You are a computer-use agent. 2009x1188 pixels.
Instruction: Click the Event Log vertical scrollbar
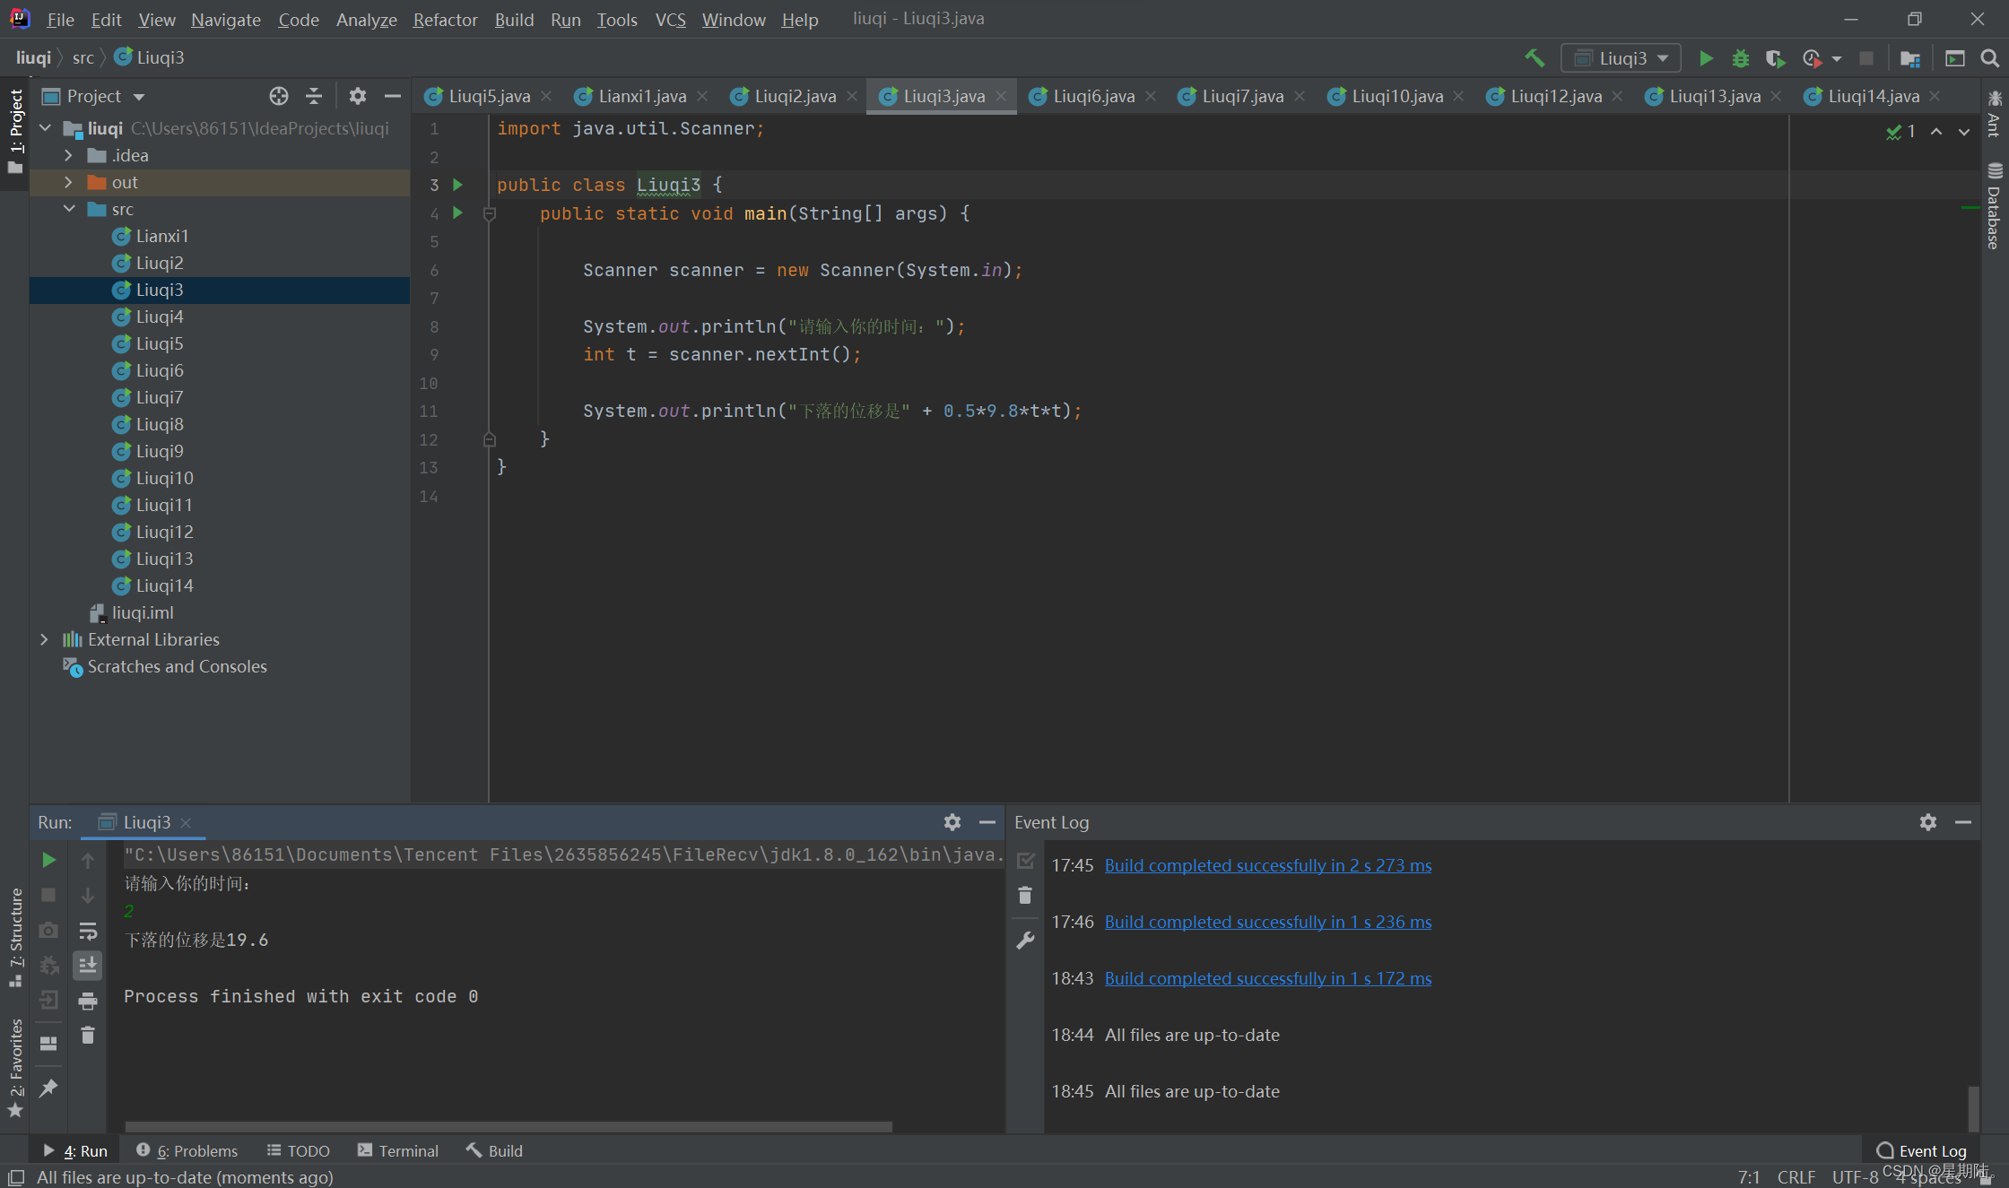click(x=1973, y=1108)
